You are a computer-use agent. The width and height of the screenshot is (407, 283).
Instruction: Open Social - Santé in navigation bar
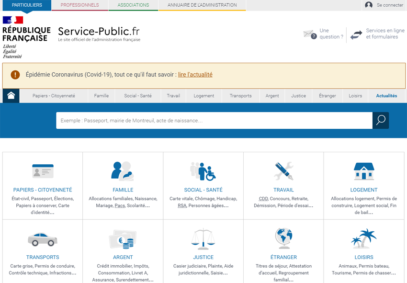point(138,96)
